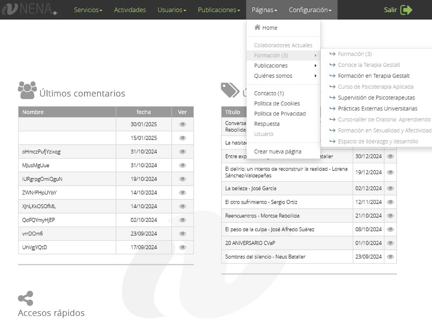Open the Actividades link in navbar
Screen dimensions: 432x324
pos(130,10)
